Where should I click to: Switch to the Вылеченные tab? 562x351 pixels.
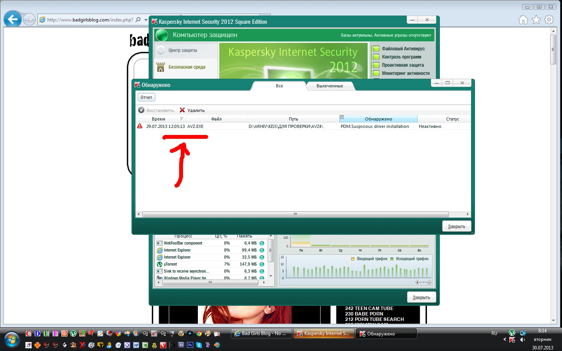pos(330,86)
